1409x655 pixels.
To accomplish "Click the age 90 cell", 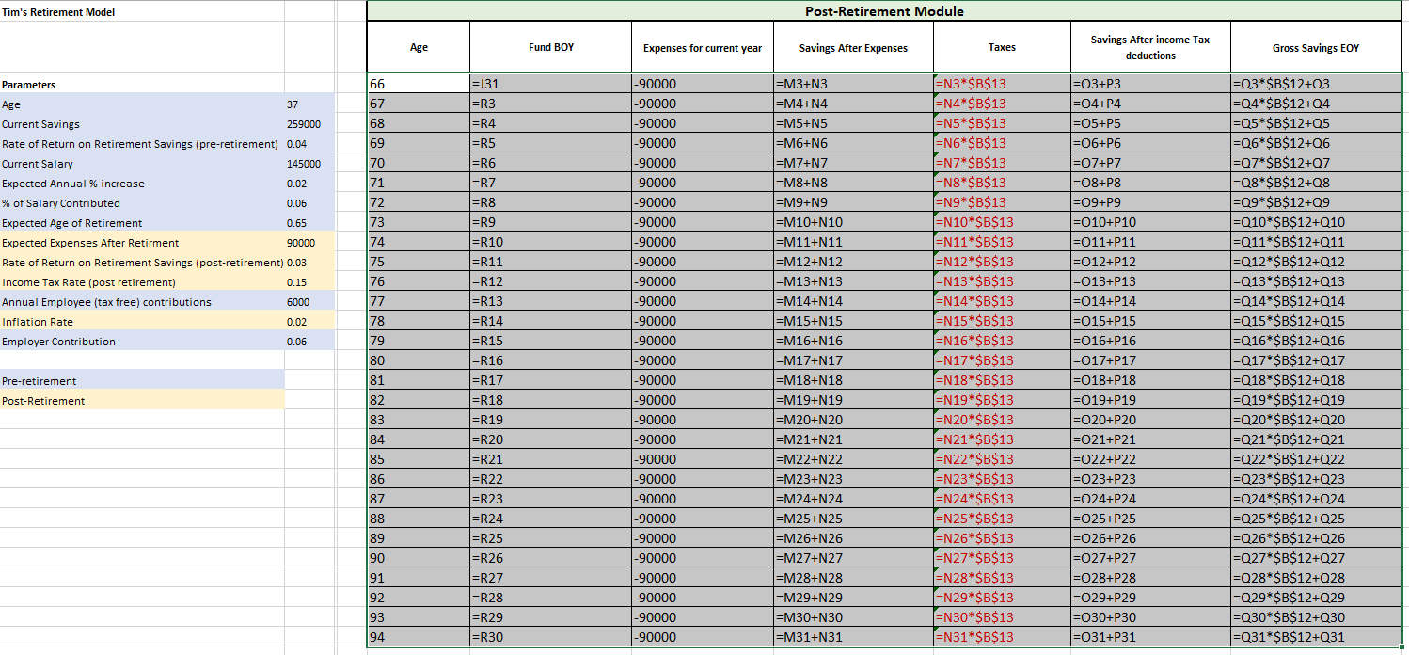I will [x=419, y=558].
